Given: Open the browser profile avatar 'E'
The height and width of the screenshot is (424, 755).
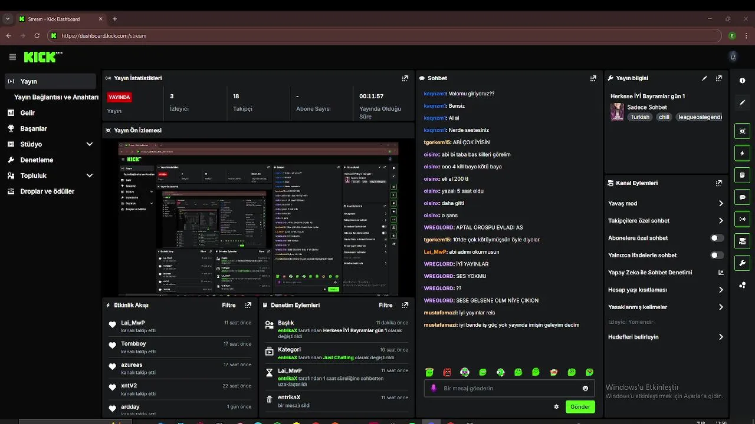Looking at the screenshot, I should (732, 36).
